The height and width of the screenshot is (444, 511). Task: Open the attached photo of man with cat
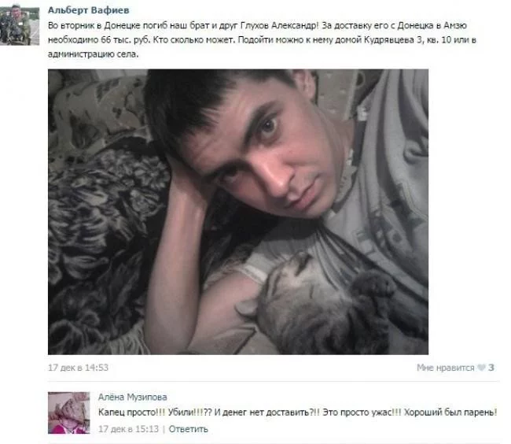pos(238,212)
